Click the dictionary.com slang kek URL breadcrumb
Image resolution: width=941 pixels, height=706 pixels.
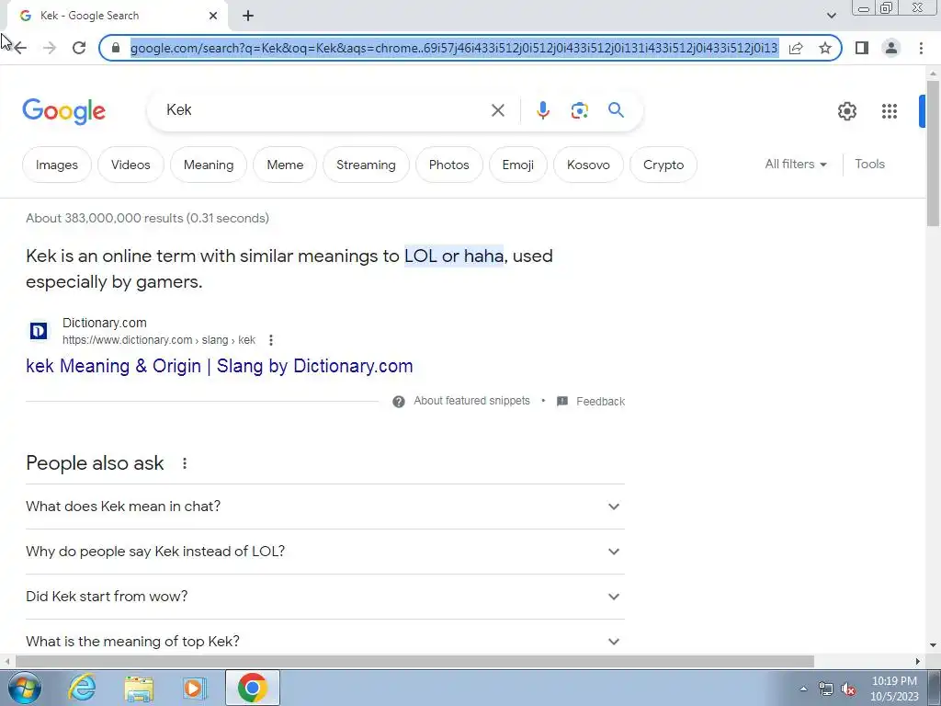pos(159,340)
